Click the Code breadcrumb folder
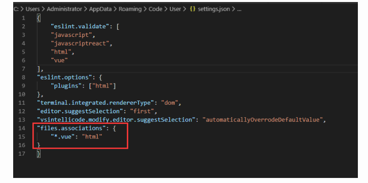Viewport: 368px width, 183px height. click(156, 9)
